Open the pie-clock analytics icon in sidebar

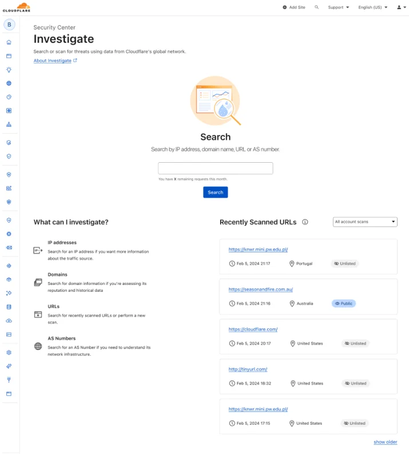9,97
